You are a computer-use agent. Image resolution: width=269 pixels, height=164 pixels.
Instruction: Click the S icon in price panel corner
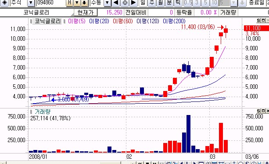258,21
